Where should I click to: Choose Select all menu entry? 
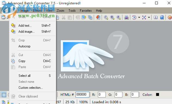coord(33,76)
